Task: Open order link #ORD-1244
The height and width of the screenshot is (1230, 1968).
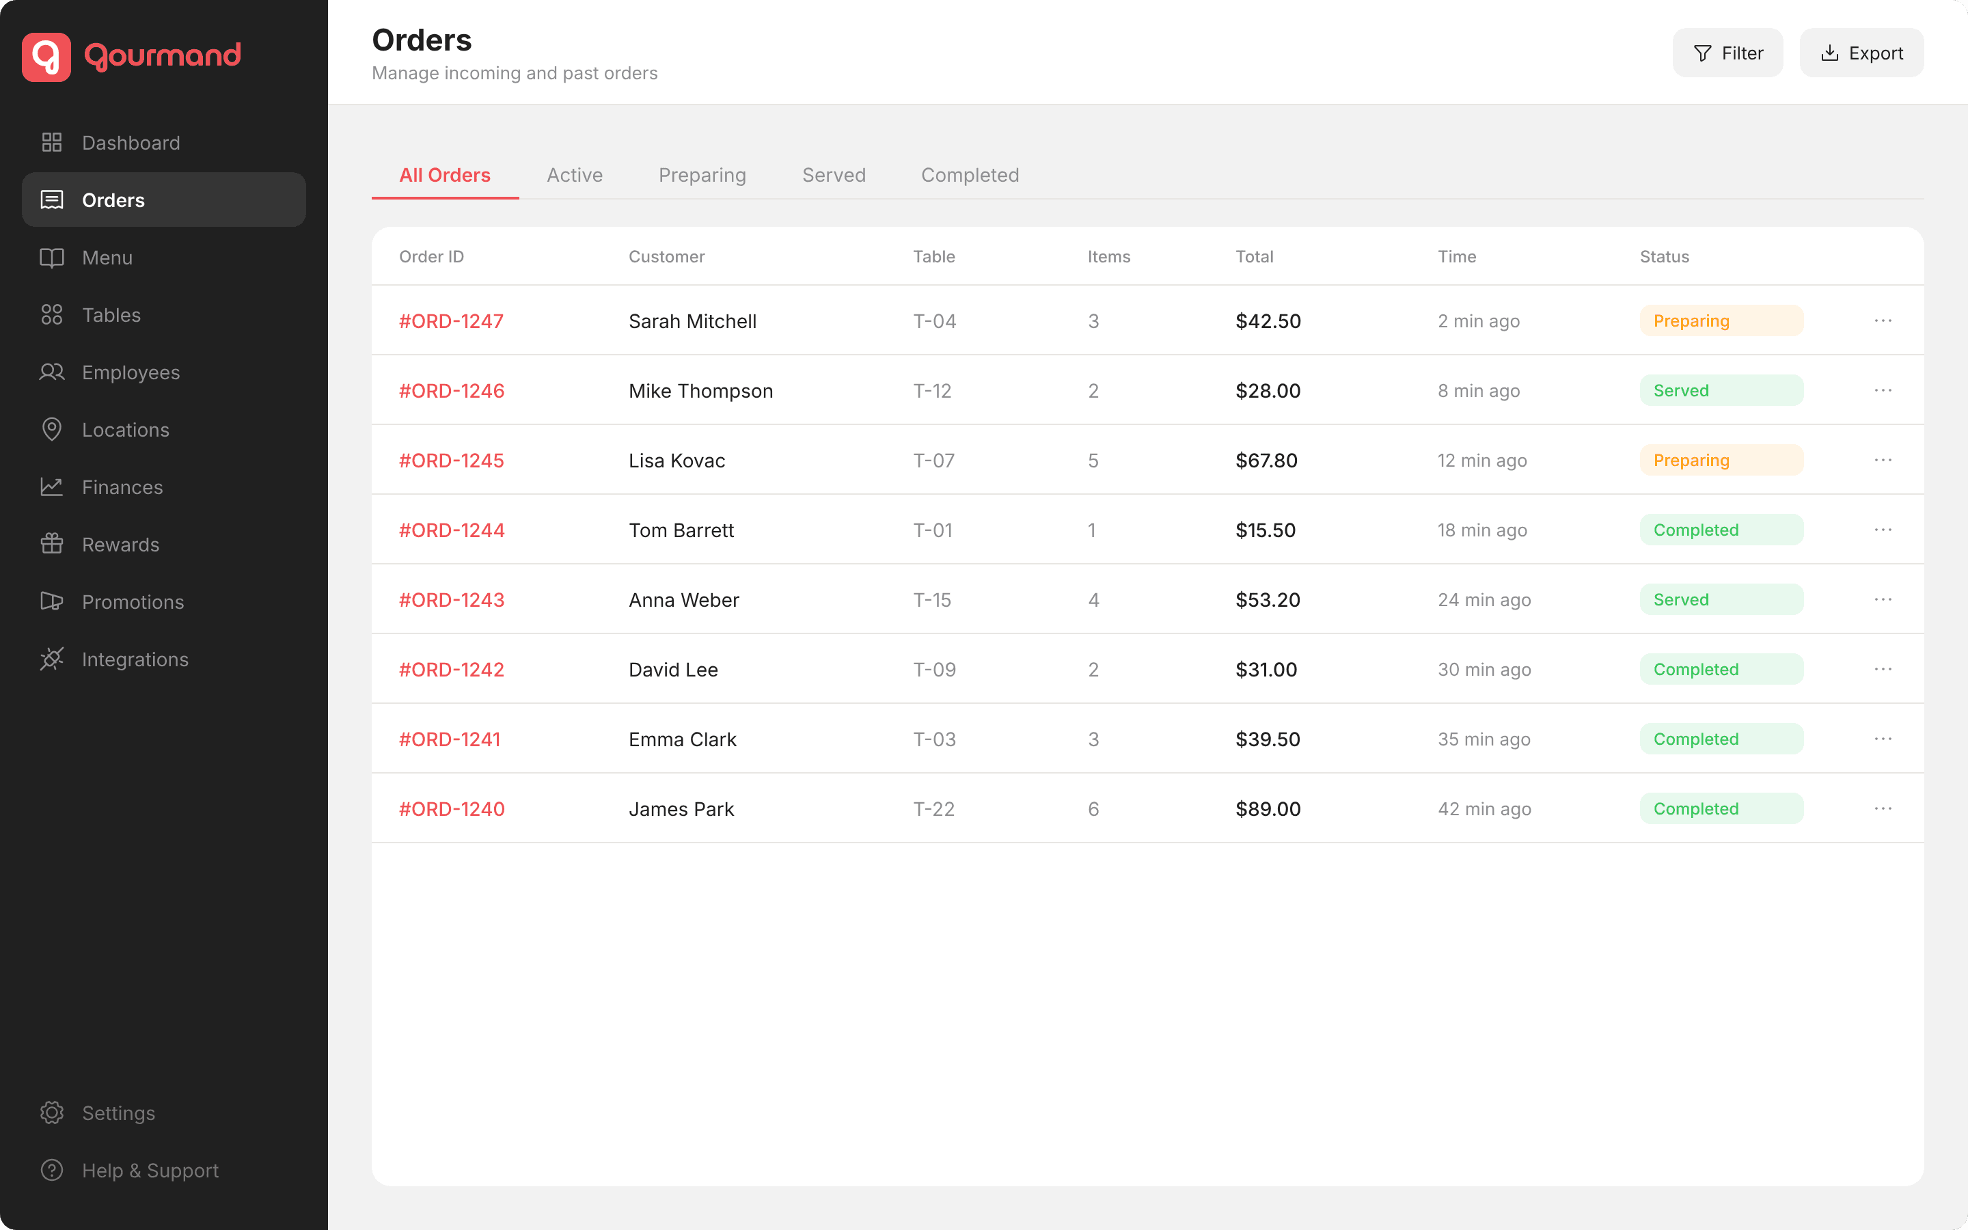Action: pyautogui.click(x=451, y=530)
